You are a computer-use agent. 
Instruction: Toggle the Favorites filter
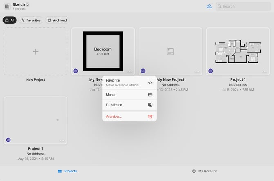click(x=31, y=20)
